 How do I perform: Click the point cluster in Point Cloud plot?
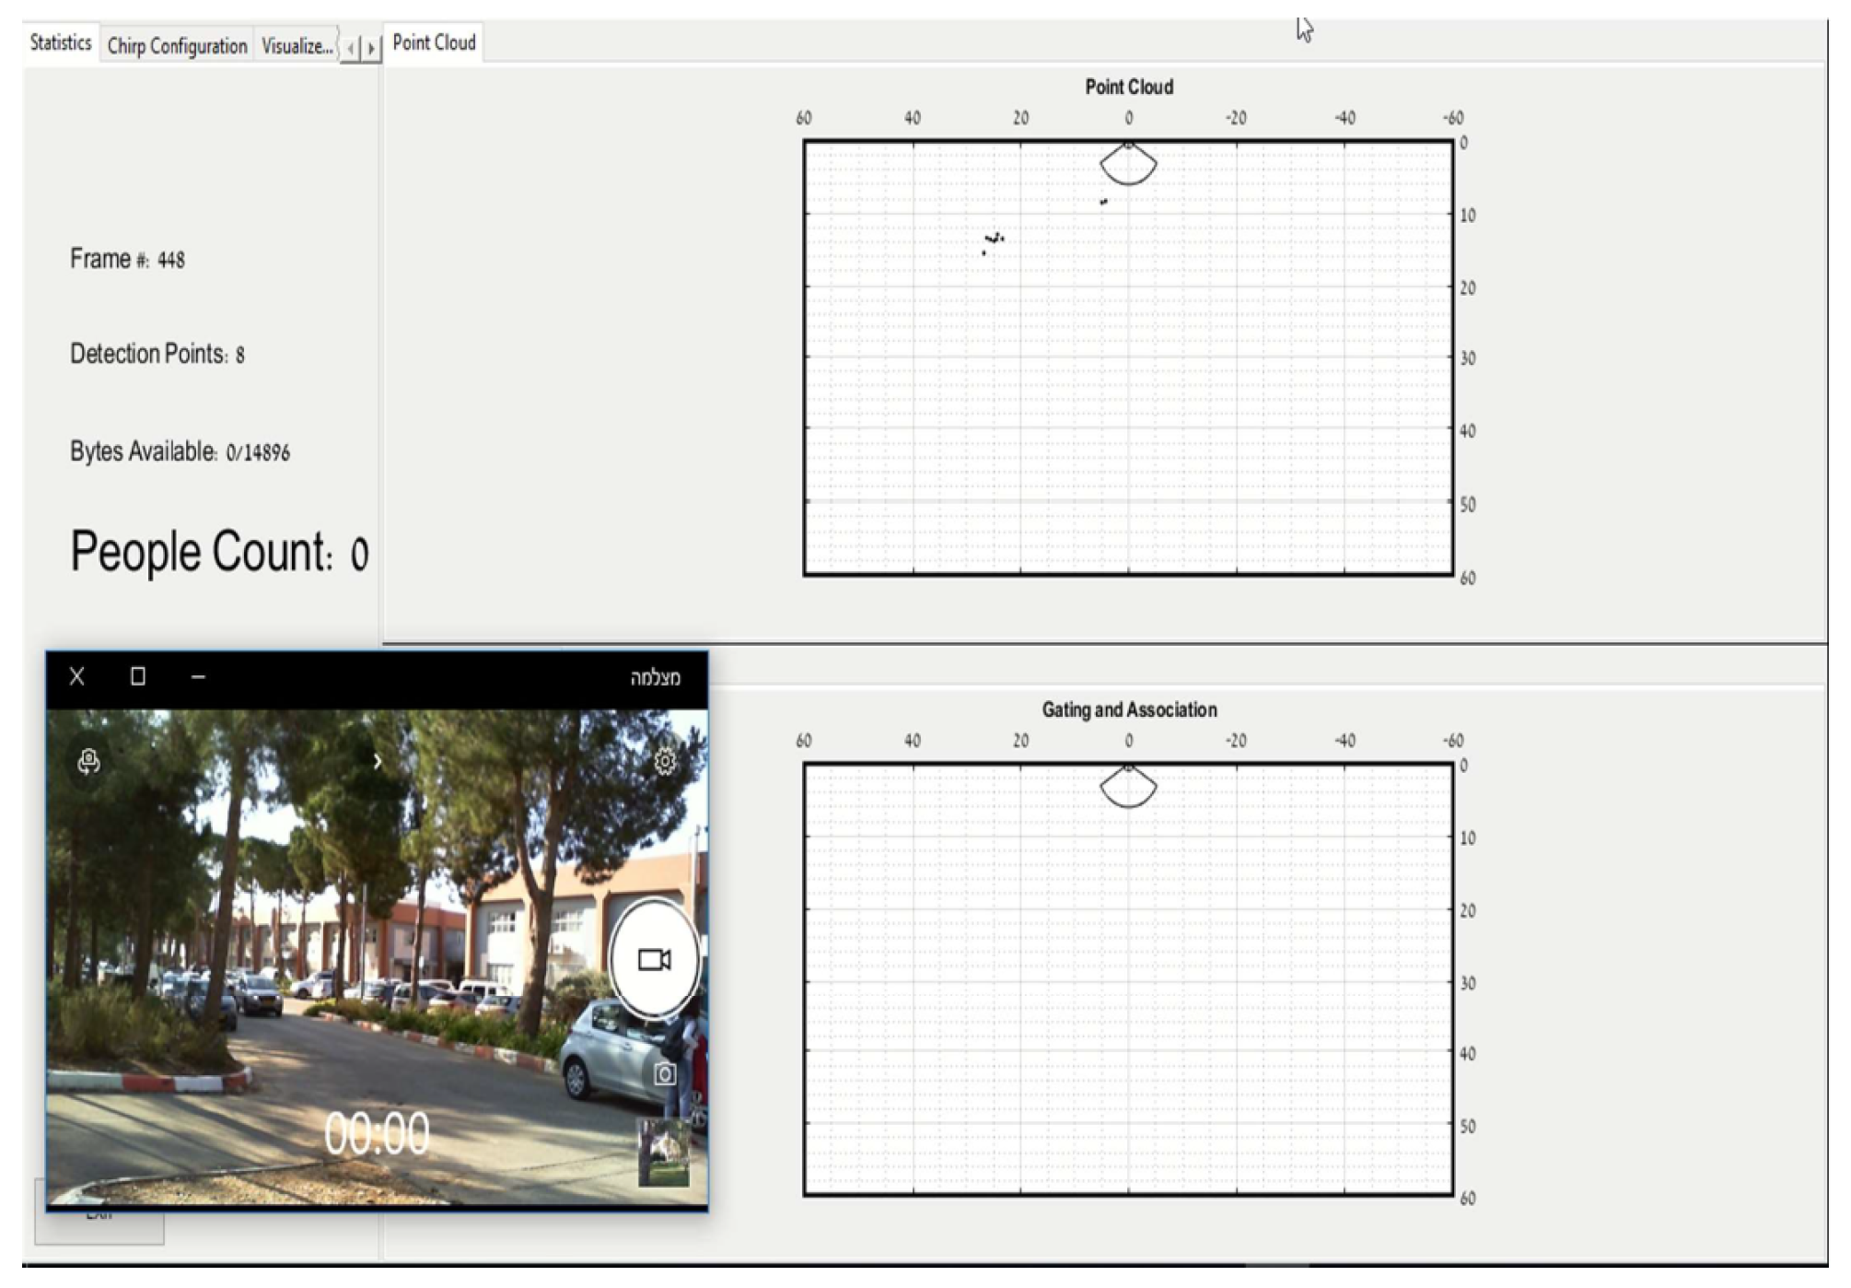click(995, 239)
